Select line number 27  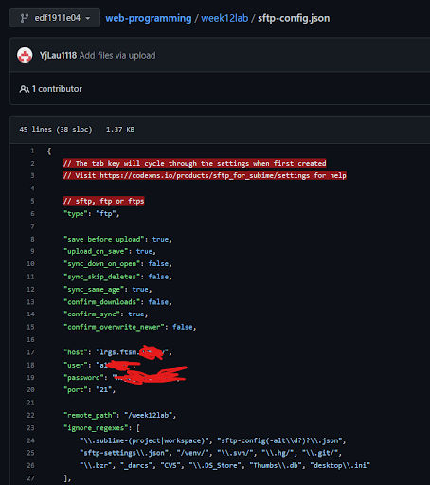30,478
